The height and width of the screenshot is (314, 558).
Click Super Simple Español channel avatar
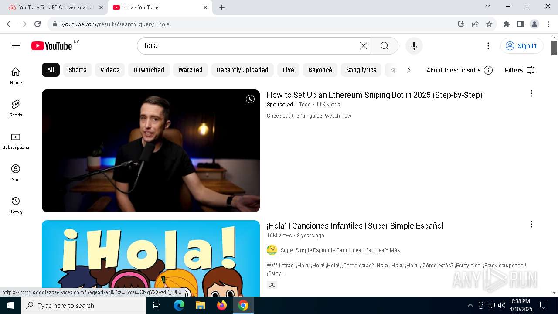[x=272, y=250]
